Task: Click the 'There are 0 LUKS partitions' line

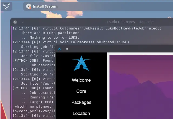Action: pos(50,33)
